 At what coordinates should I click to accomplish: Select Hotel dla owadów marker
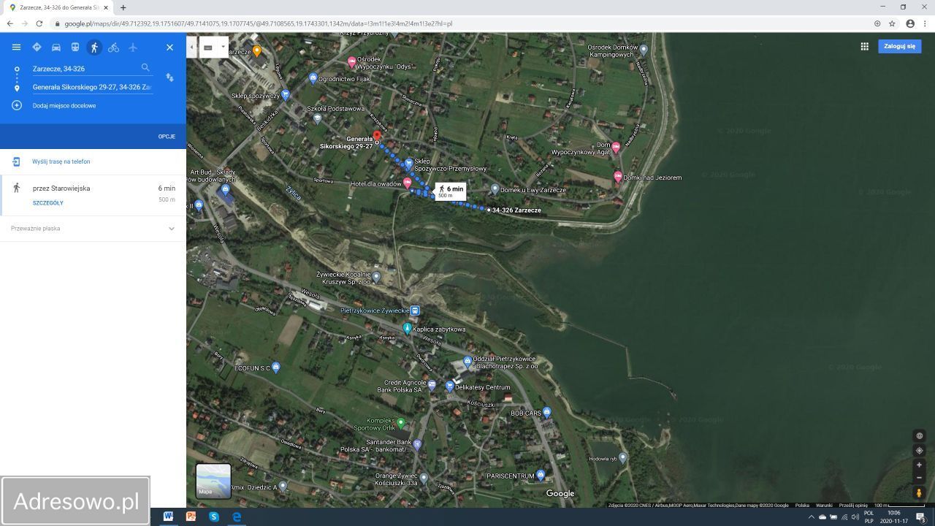coord(407,183)
